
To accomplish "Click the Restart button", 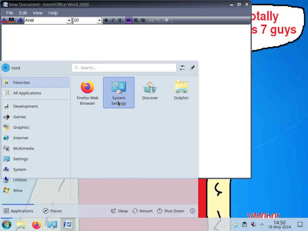I will pos(143,211).
